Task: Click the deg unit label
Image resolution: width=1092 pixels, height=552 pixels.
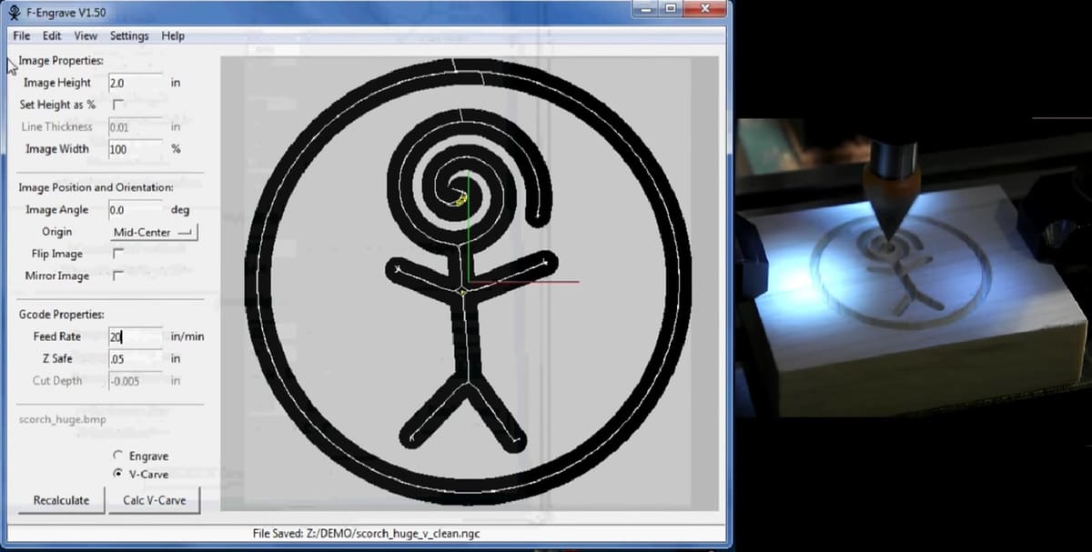Action: pyautogui.click(x=180, y=210)
